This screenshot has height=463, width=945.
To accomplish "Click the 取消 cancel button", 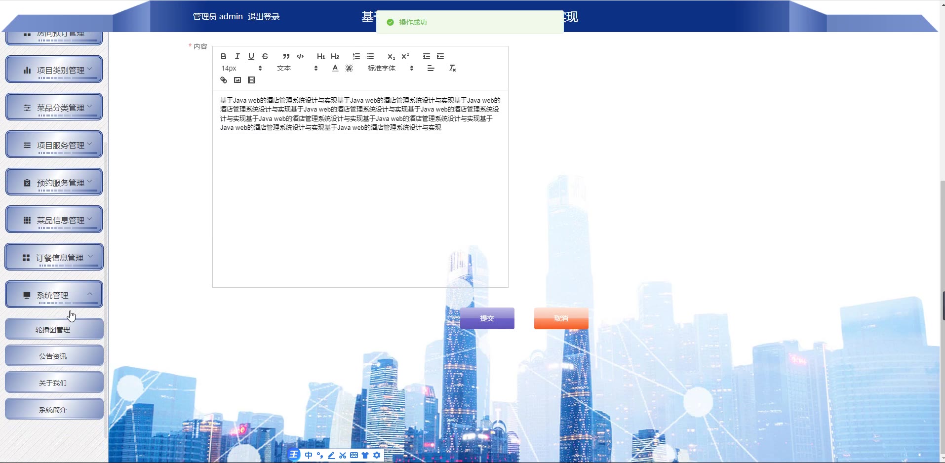I will click(561, 318).
